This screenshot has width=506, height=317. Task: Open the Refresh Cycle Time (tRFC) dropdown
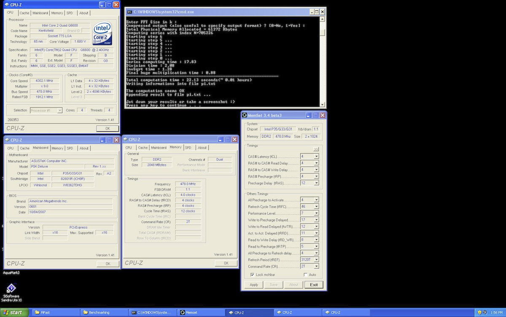[x=316, y=207]
